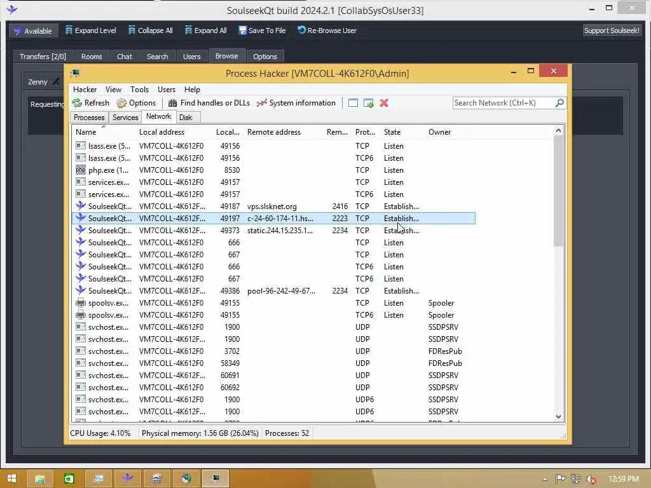This screenshot has width=651, height=488.
Task: Open the View menu
Action: tap(113, 90)
